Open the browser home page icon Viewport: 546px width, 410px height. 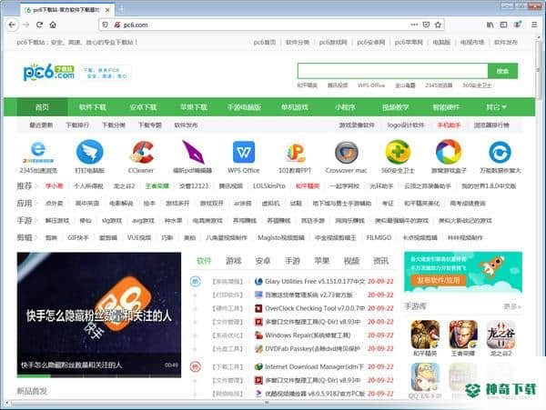[53, 25]
